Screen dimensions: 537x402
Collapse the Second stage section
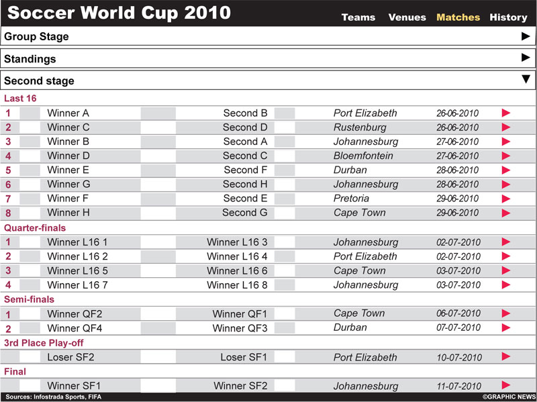(526, 80)
